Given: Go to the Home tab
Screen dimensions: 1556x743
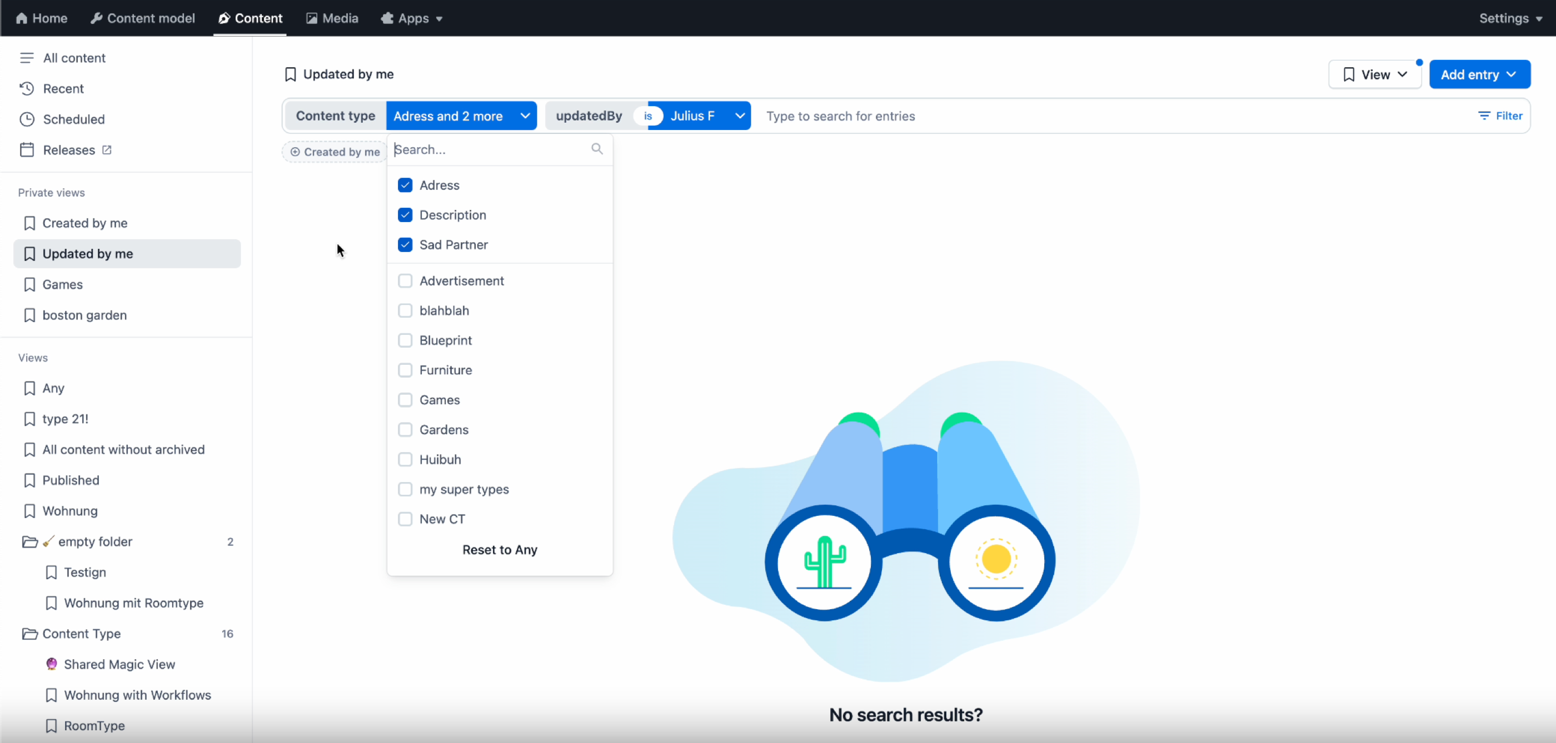Looking at the screenshot, I should coord(41,18).
